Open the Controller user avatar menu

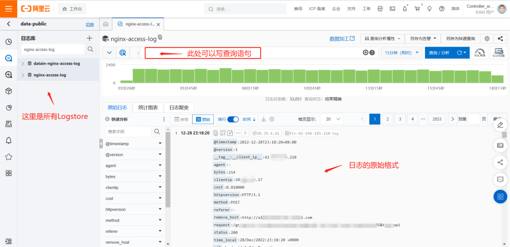[502, 9]
